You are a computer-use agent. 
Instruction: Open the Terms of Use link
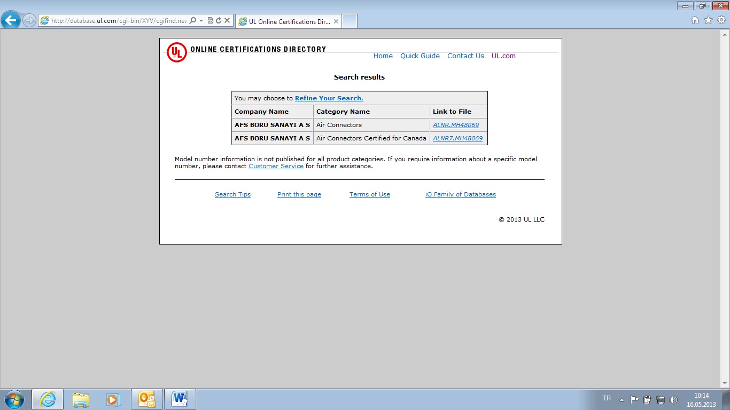(x=370, y=194)
